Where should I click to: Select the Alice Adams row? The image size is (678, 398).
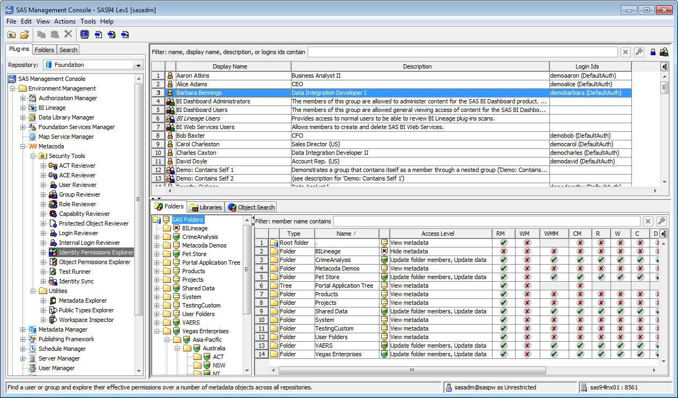point(391,84)
